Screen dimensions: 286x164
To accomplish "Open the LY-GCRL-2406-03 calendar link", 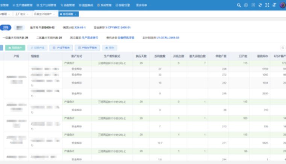I will [x=168, y=38].
